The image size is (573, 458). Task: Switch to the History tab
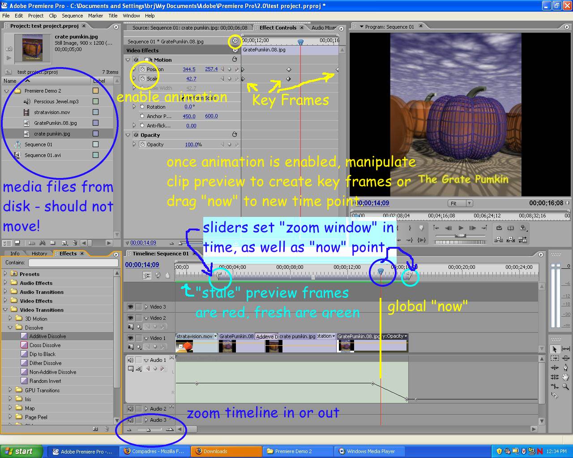(x=39, y=254)
